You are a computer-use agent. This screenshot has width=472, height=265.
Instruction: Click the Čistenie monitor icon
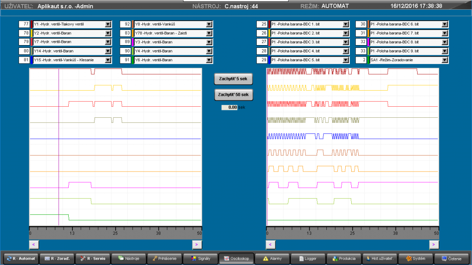444,259
